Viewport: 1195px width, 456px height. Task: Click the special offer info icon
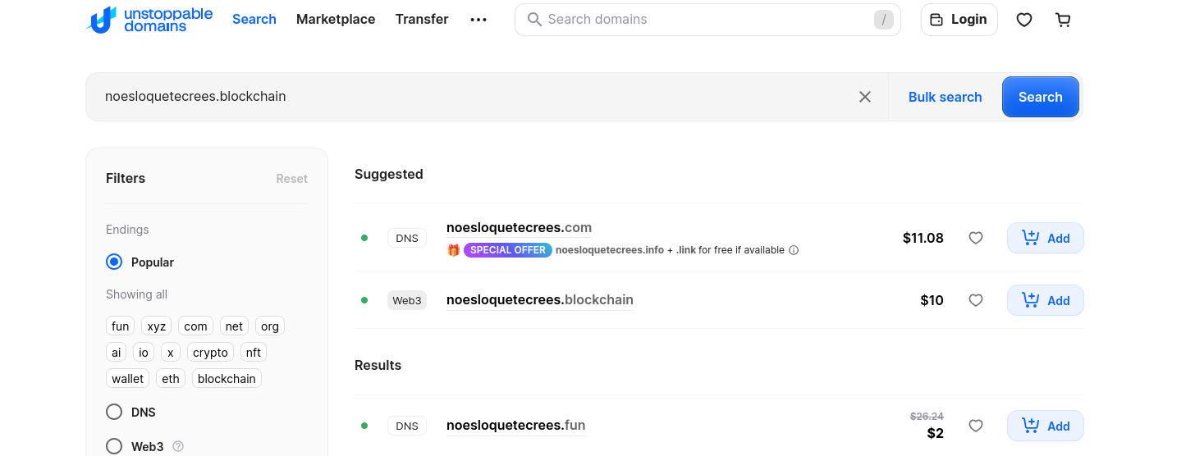pos(794,250)
